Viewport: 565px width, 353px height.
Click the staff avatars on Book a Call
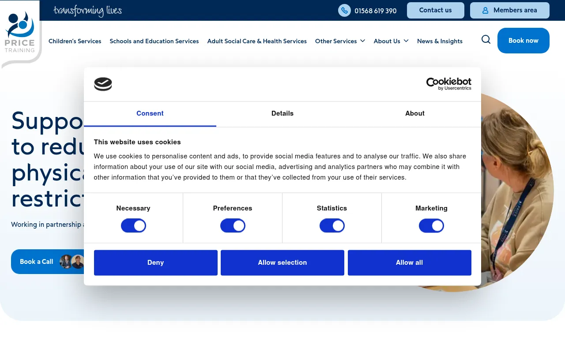pyautogui.click(x=72, y=262)
